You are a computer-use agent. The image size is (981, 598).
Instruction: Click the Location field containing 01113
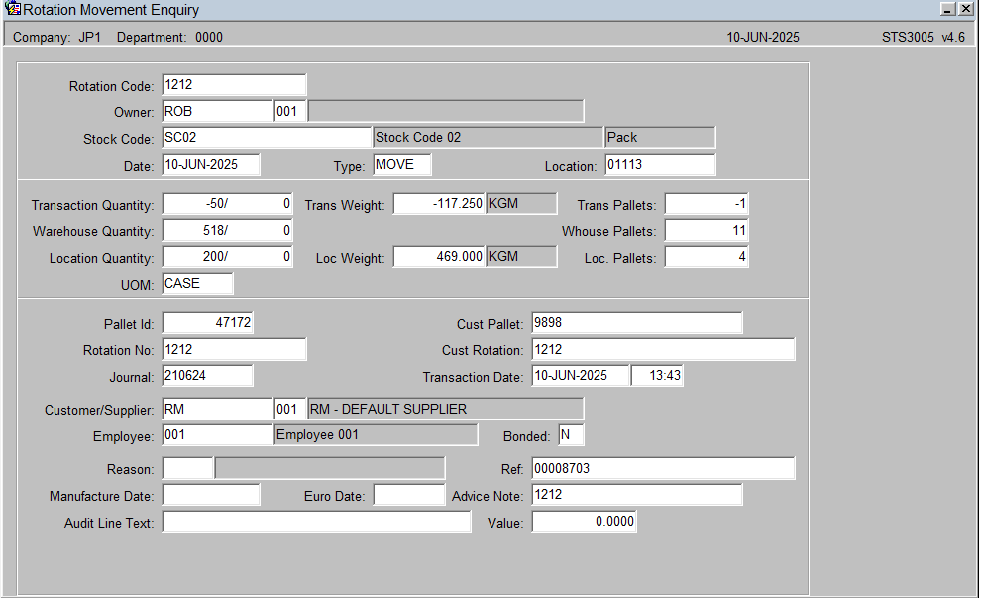(660, 164)
